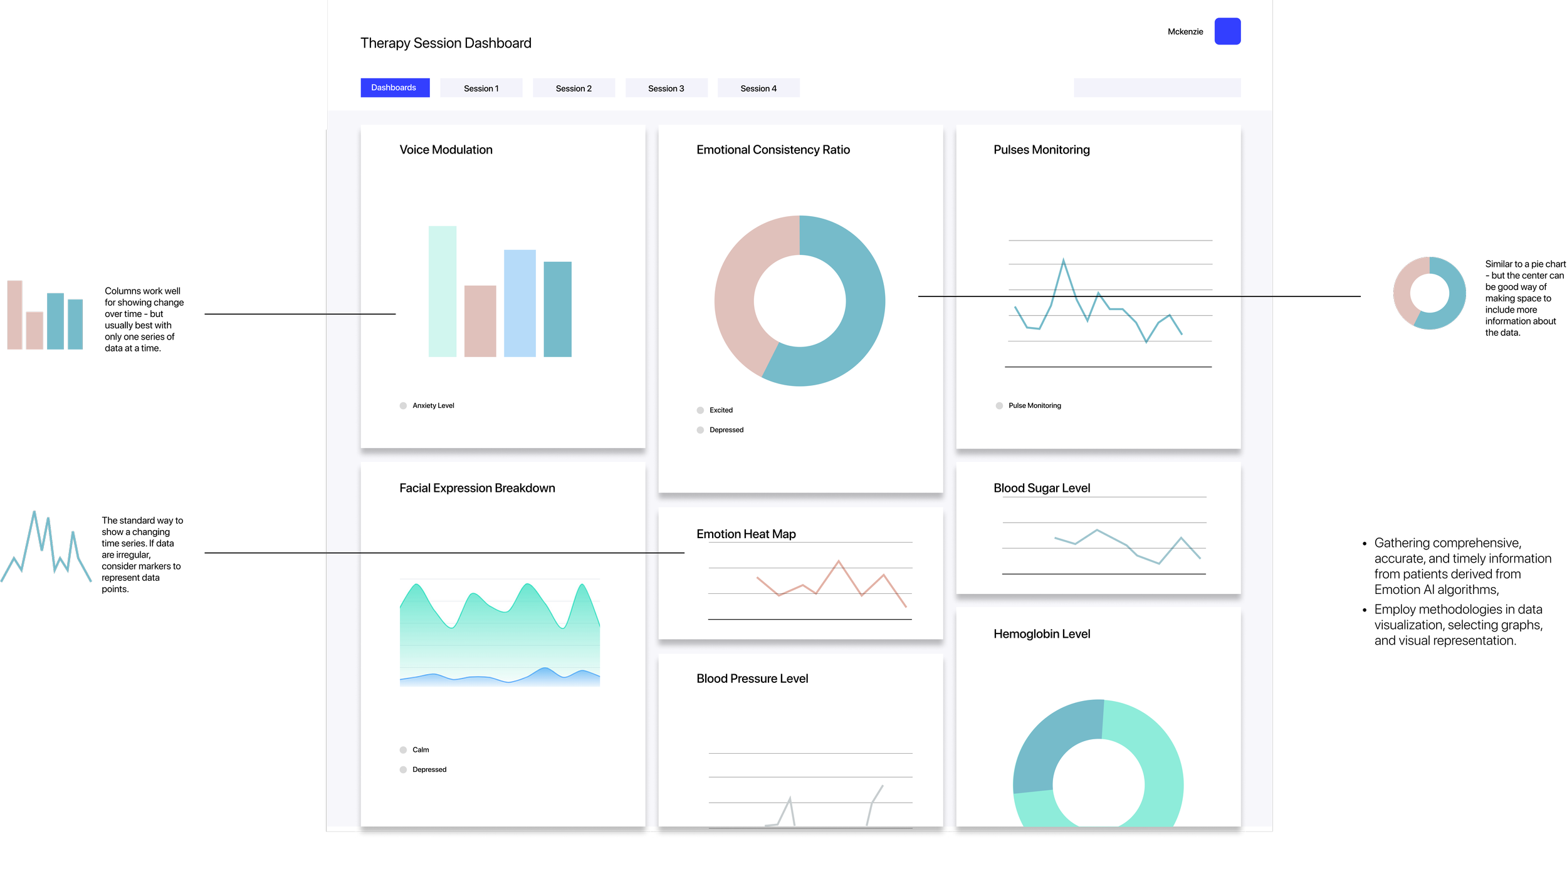Switch to Session 2 tab
Image resolution: width=1567 pixels, height=879 pixels.
(x=574, y=88)
